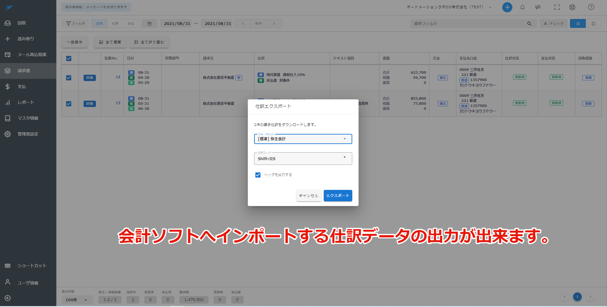607x307 pixels.
Task: Click the キャンセル button
Action: coord(309,196)
